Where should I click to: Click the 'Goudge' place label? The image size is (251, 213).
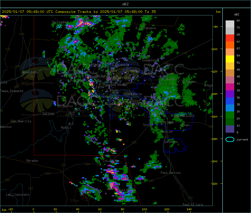[122, 85]
